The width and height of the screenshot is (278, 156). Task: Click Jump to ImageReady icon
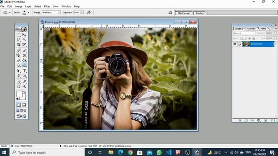point(21,116)
